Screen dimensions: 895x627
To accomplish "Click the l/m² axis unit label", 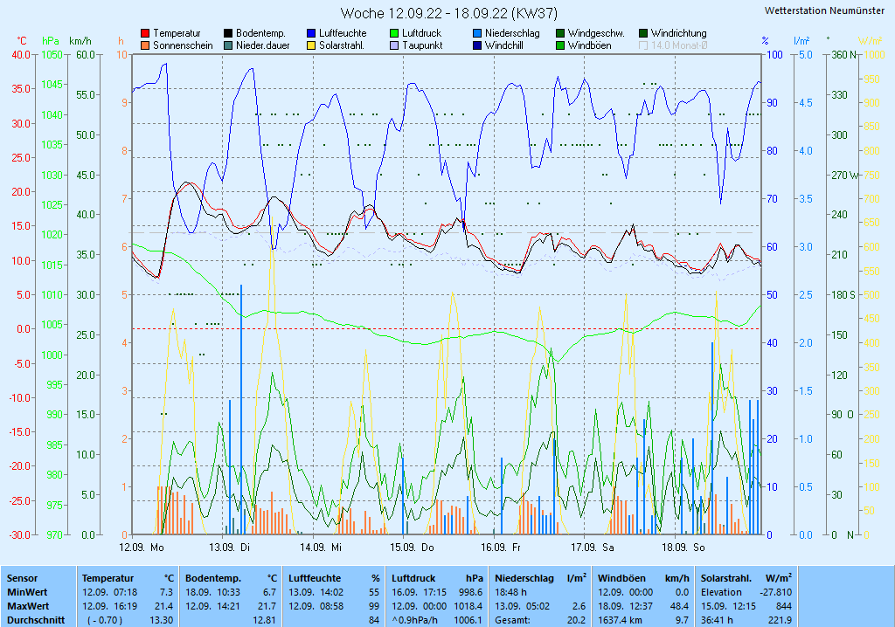I will (802, 40).
